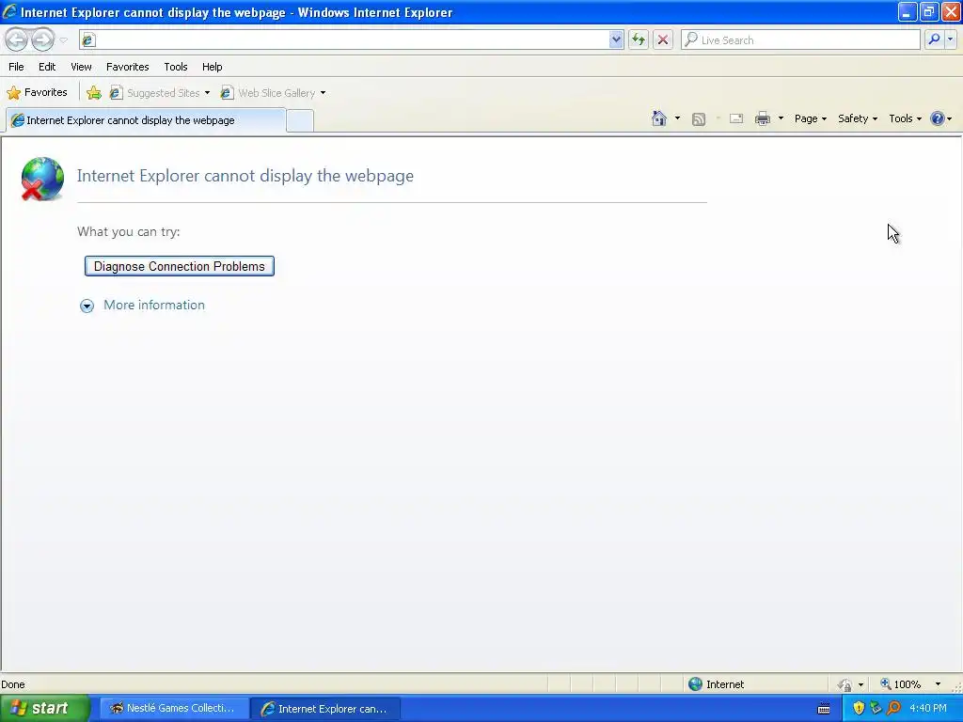Switch to Nestlé Games Collection taskbar window
963x722 pixels.
174,709
